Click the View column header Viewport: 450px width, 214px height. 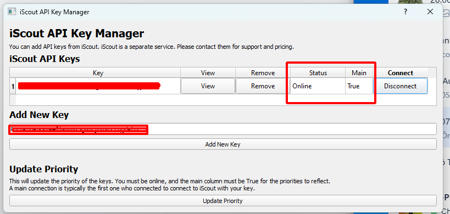point(208,73)
